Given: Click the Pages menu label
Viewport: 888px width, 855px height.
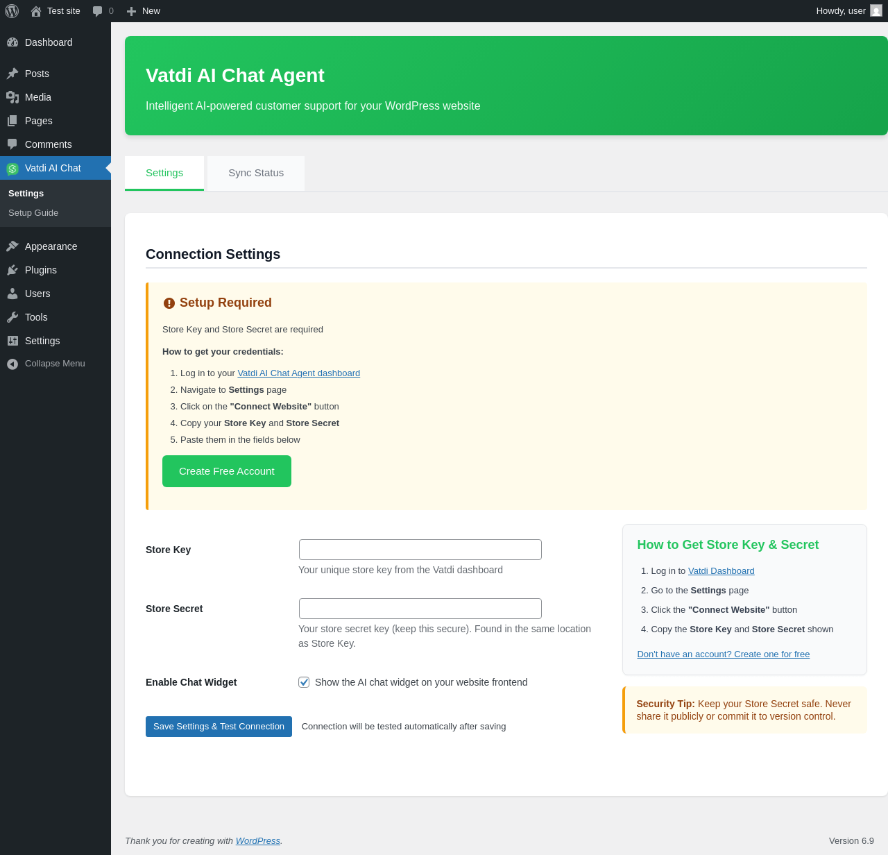Looking at the screenshot, I should [x=39, y=121].
